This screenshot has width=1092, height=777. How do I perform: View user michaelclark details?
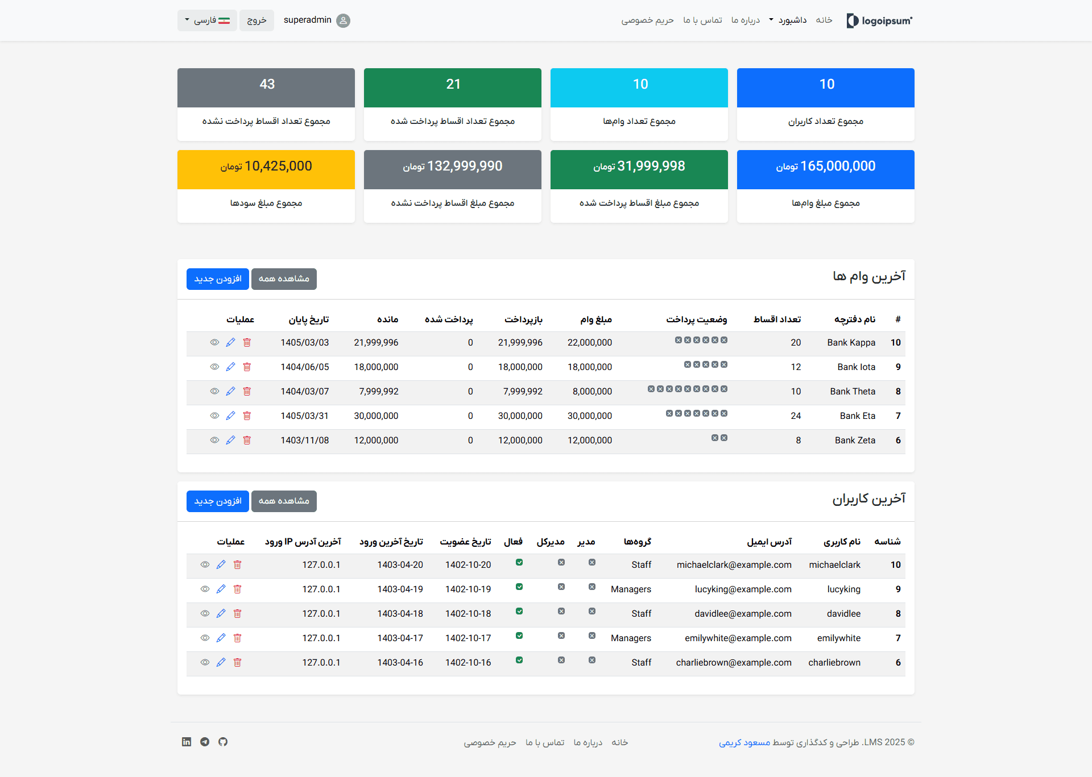tap(205, 564)
